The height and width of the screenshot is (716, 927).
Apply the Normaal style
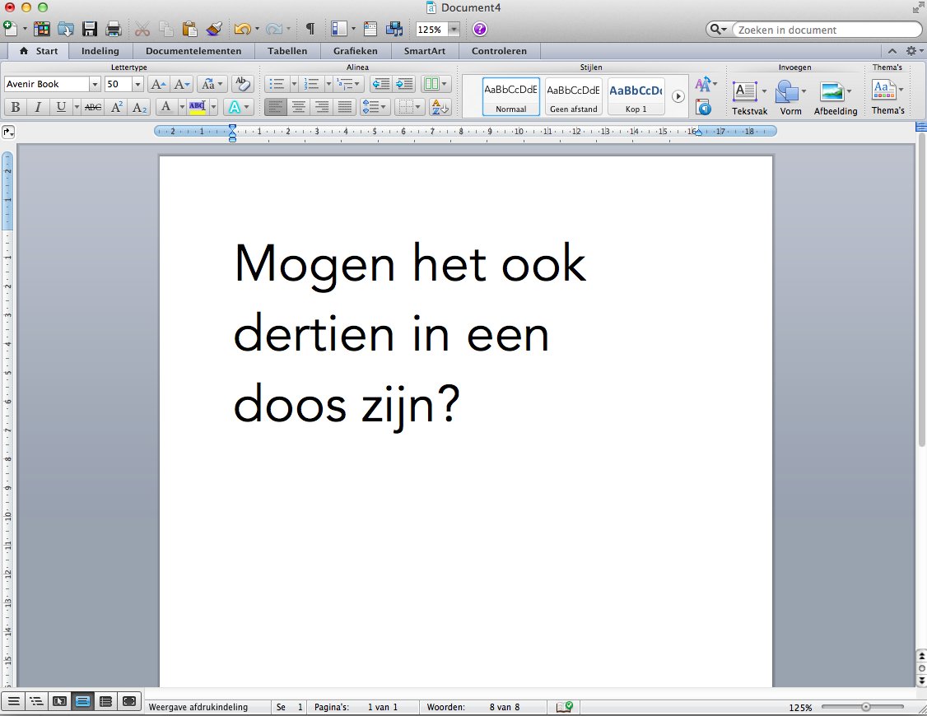(510, 97)
